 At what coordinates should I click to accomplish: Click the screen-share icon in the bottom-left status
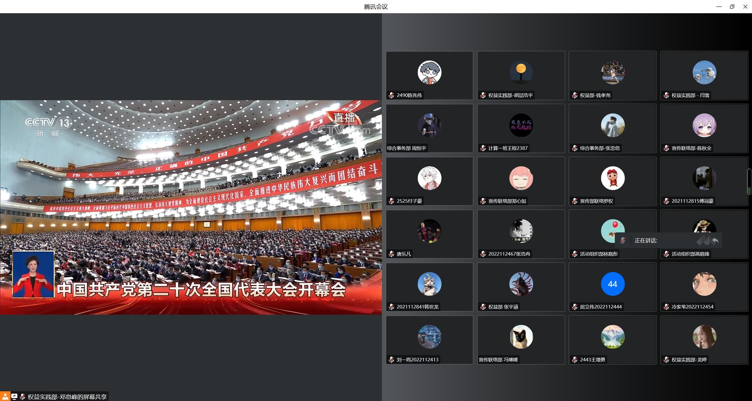[14, 397]
